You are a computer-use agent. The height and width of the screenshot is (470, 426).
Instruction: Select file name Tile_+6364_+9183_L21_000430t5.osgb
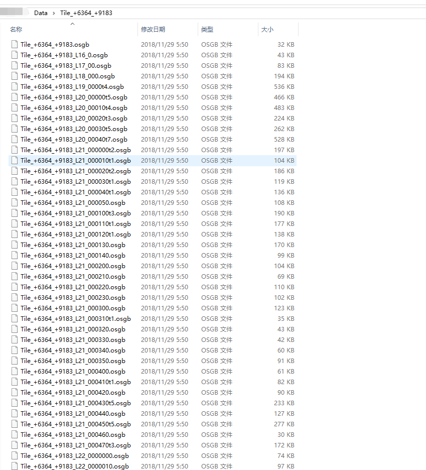tap(75, 403)
